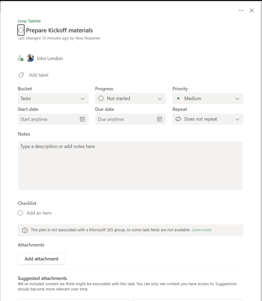Click the info icon in the notice banner
The image size is (262, 301).
click(x=25, y=230)
